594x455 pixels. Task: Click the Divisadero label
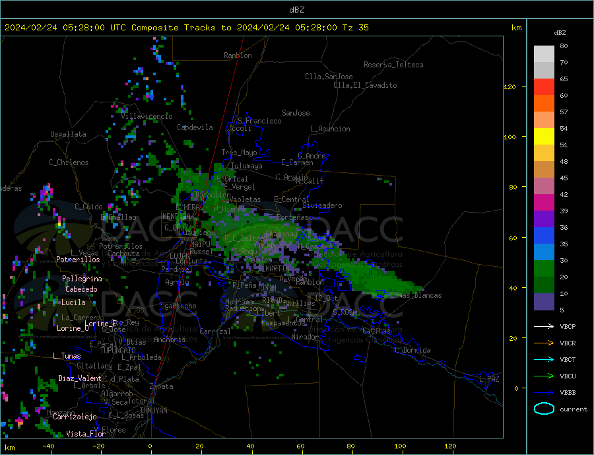322,205
